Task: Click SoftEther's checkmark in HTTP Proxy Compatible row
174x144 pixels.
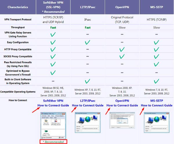Action: point(53,49)
